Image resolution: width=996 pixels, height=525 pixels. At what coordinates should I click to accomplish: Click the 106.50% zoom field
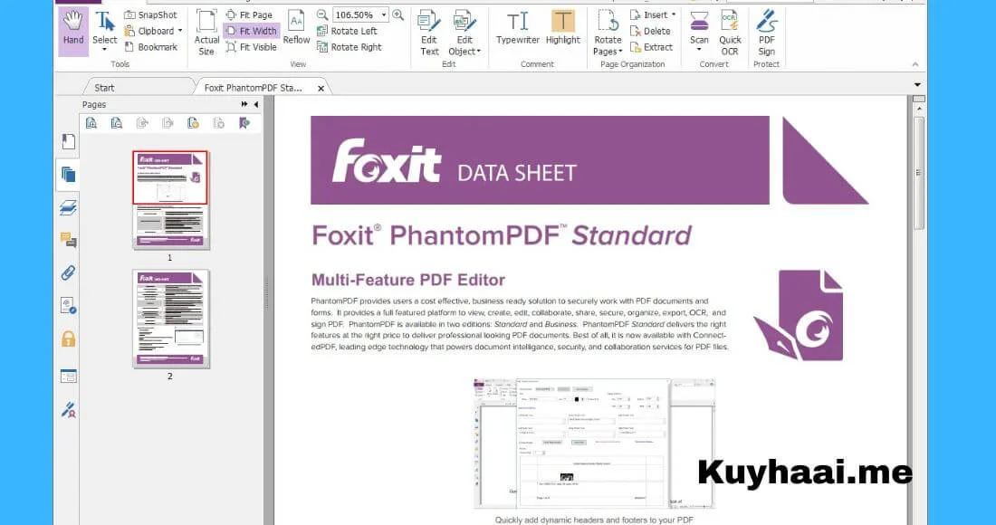[x=355, y=14]
